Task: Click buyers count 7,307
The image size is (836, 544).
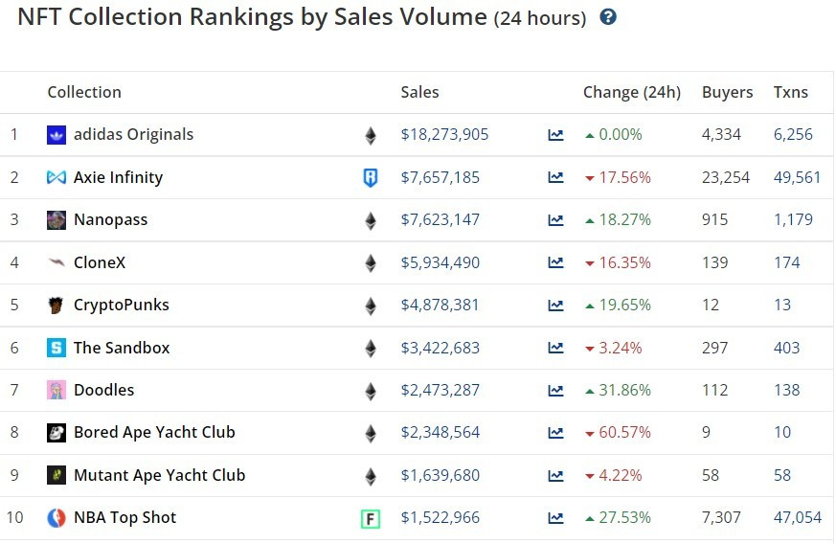Action: coord(721,518)
